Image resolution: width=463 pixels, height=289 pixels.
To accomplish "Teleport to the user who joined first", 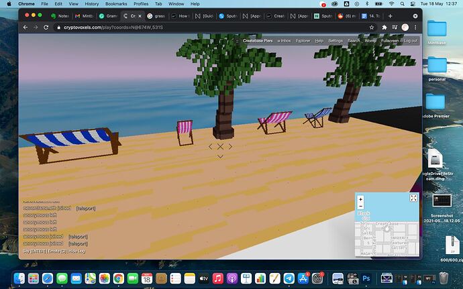I will point(86,209).
